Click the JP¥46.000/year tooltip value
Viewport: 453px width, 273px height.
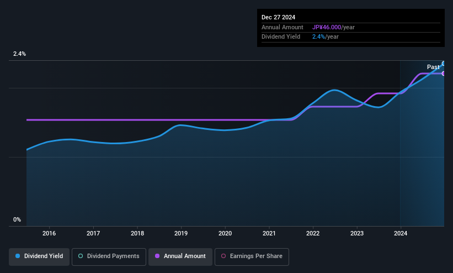pyautogui.click(x=333, y=27)
